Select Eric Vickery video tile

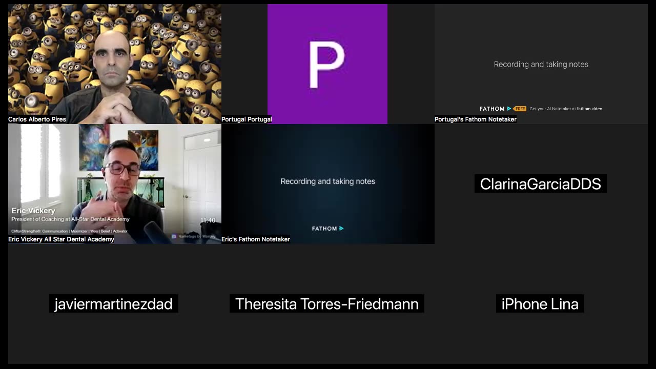point(115,184)
